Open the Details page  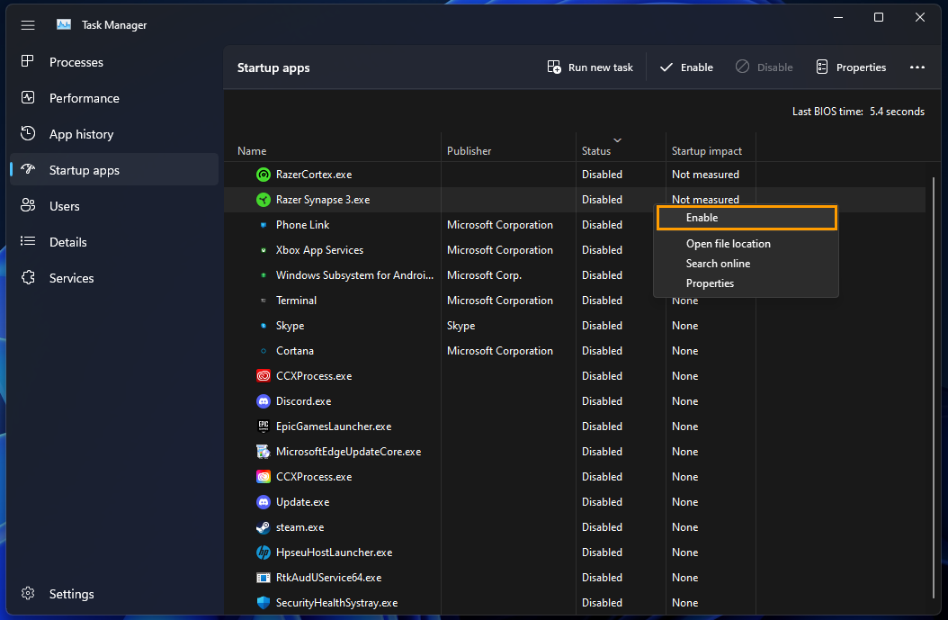pyautogui.click(x=114, y=242)
